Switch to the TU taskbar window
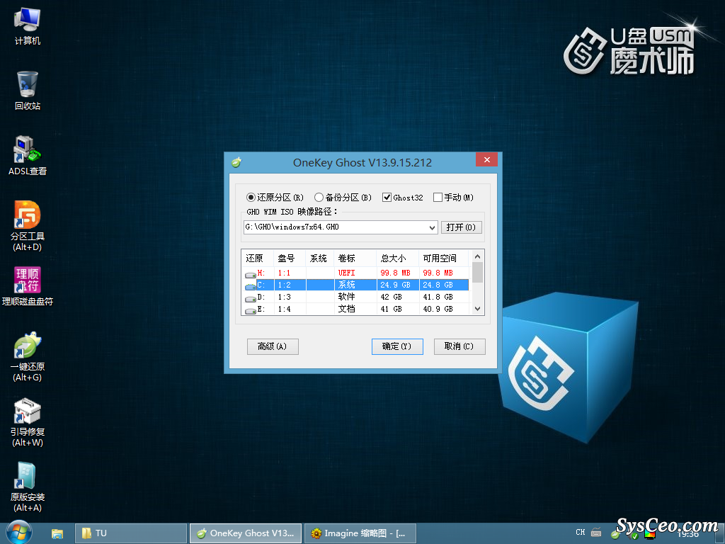 point(131,533)
